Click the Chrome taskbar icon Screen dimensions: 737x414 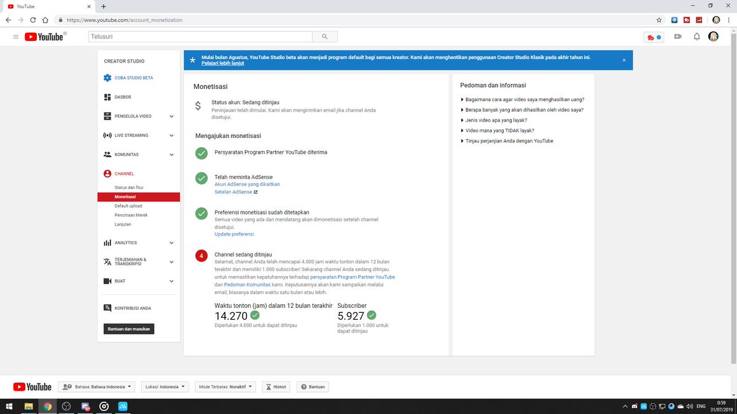click(x=47, y=406)
